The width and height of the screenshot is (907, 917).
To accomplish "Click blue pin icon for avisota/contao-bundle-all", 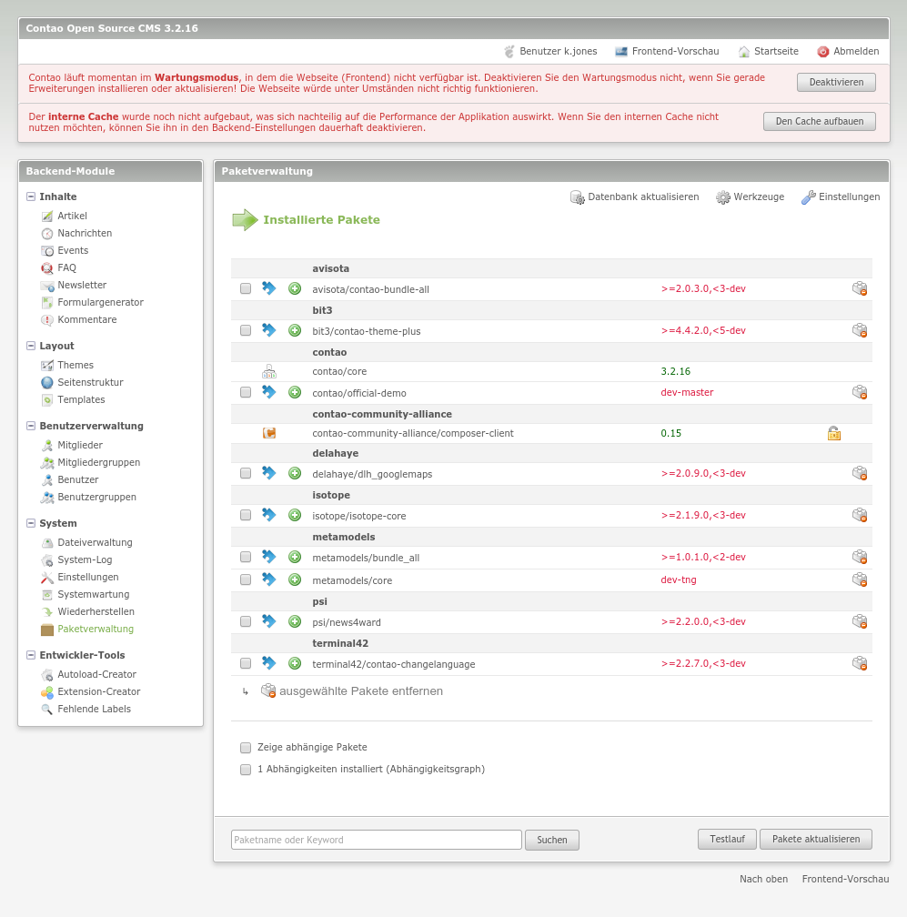I will click(x=268, y=287).
